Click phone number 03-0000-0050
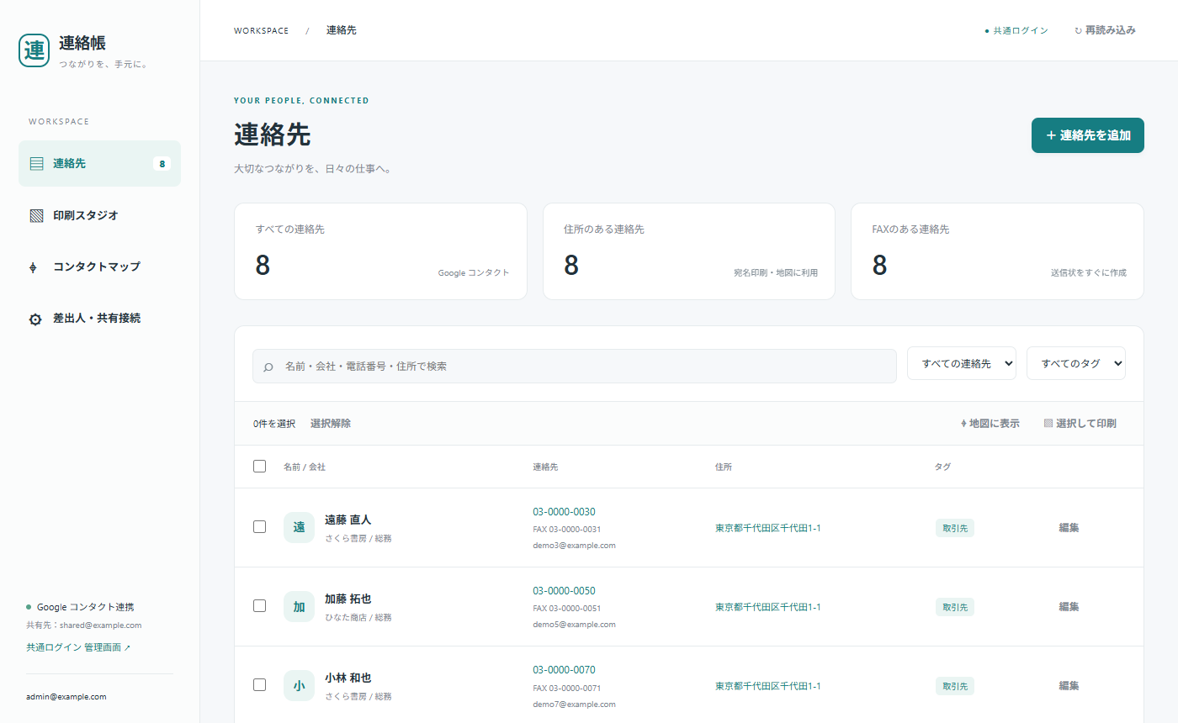1178x723 pixels. coord(564,591)
